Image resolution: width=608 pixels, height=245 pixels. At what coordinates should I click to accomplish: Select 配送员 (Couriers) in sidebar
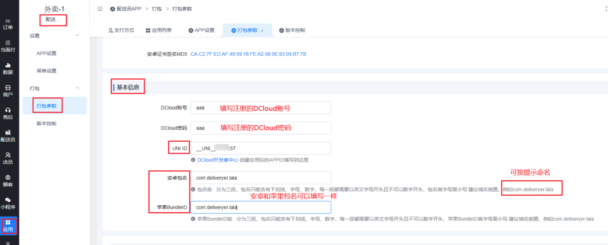tap(8, 135)
